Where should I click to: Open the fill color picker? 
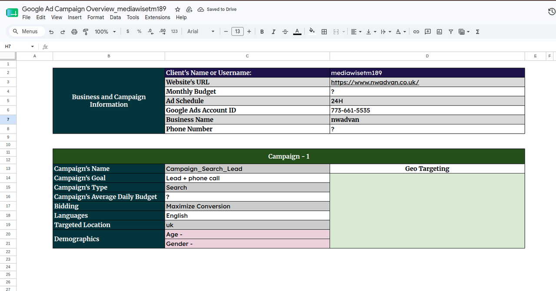[x=311, y=32]
